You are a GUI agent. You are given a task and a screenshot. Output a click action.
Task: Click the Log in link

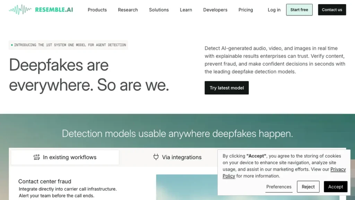274,10
